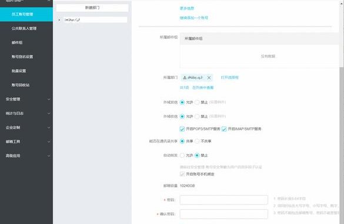Toggle the 开启IMAP/SMTP服务 checkbox
Image resolution: width=344 pixels, height=224 pixels.
coord(224,129)
